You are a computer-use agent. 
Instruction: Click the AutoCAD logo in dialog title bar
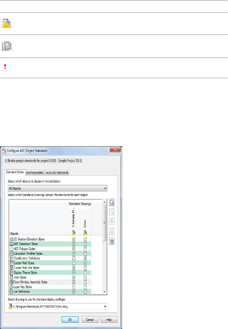[x=4, y=150]
